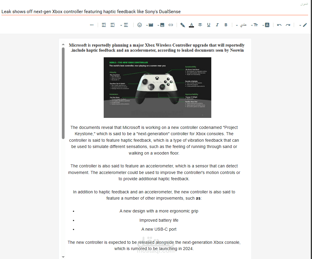Click the article title input field
This screenshot has height=259, width=312.
tap(120, 11)
